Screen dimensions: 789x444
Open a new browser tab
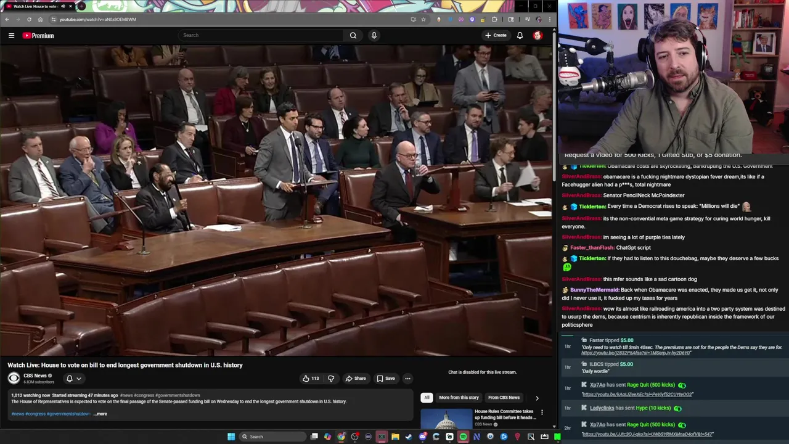(x=81, y=6)
